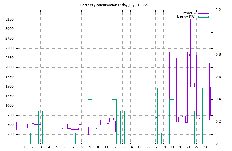Image resolution: width=232 pixels, height=151 pixels.
Task: Click the hour label 13 on x-axis
Action: pos(123,147)
